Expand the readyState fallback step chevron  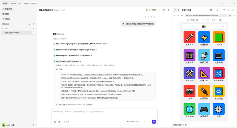point(91,56)
